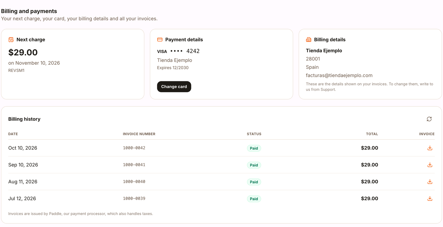Click the $29.00 total for invoice 1000-0041
The width and height of the screenshot is (443, 227).
(369, 165)
